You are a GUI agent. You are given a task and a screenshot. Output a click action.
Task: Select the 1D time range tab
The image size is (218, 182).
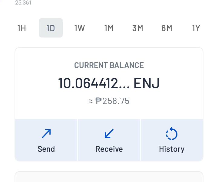[x=51, y=28]
